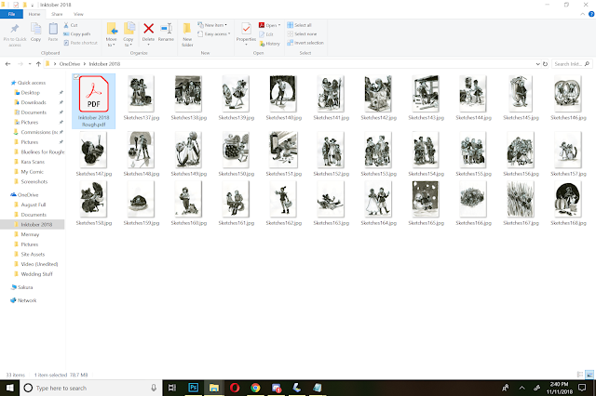This screenshot has height=396, width=596.
Task: Click the Cortana microphone icon
Action: tap(154, 388)
